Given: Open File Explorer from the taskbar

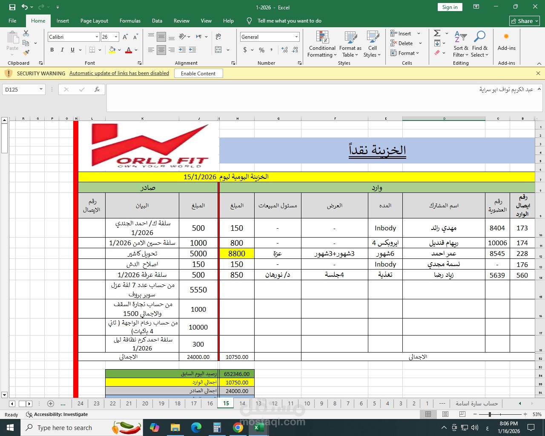Looking at the screenshot, I should pyautogui.click(x=175, y=427).
